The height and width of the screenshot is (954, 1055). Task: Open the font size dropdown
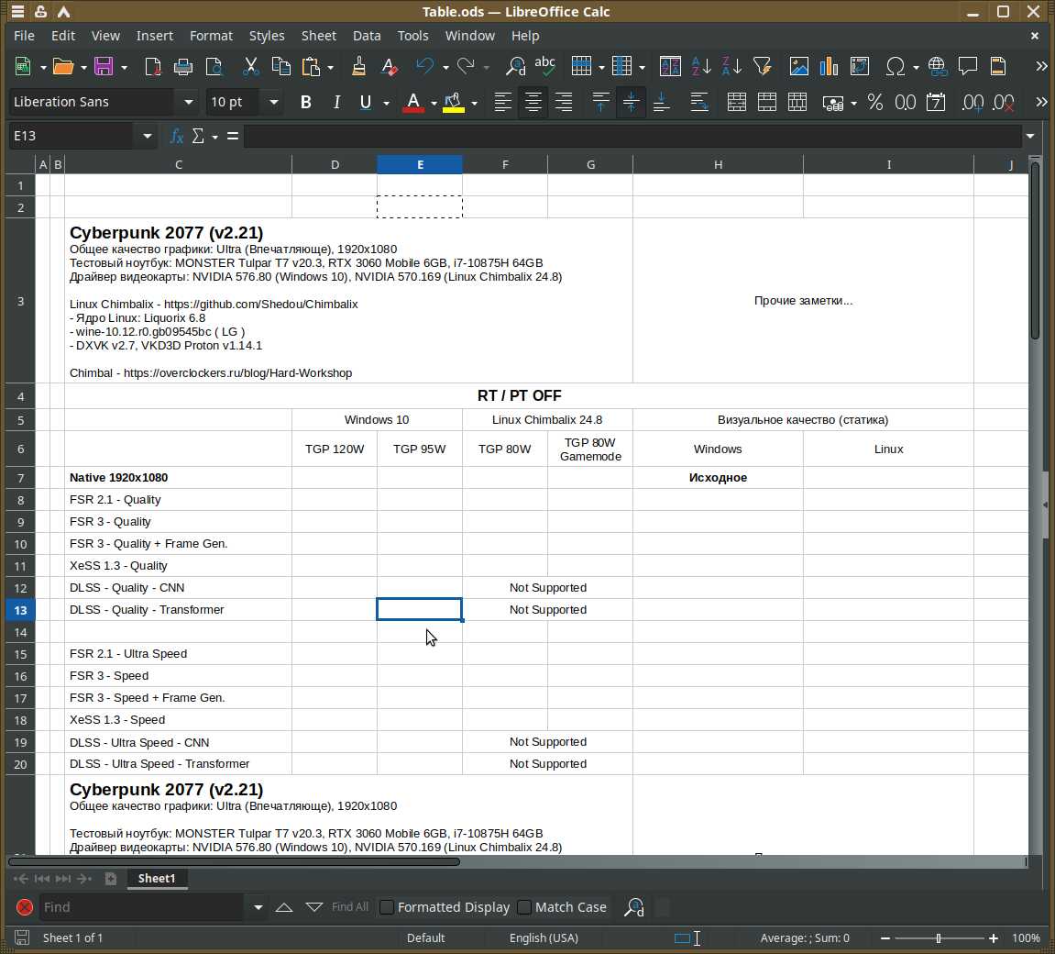click(272, 102)
